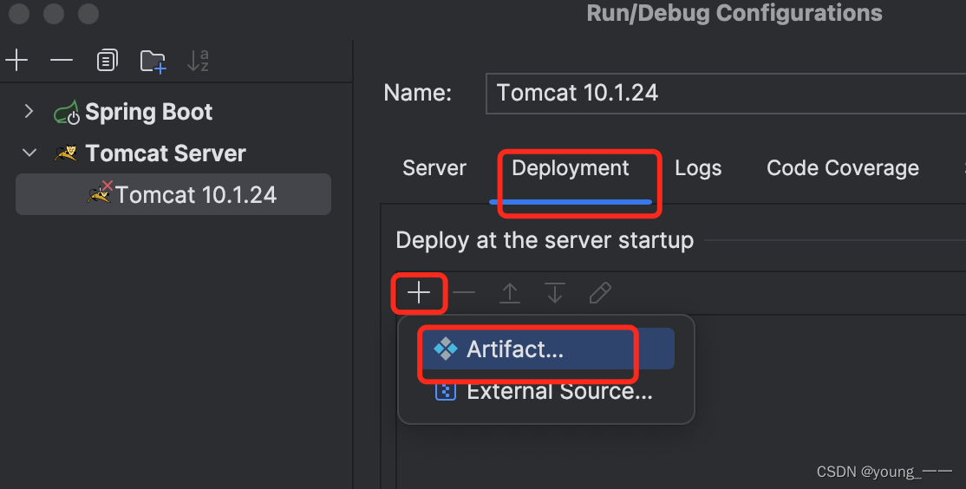Move deployment item up
This screenshot has height=489, width=966.
coord(510,292)
